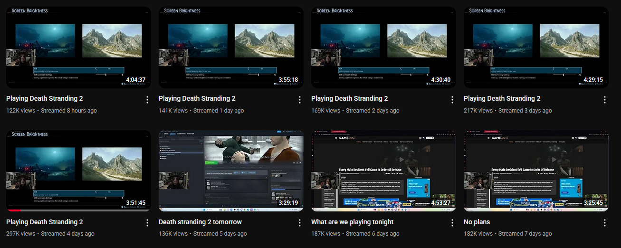Screen dimensions: 621x248
Task: Click the 4:53:27 duration badge
Action: tap(441, 203)
